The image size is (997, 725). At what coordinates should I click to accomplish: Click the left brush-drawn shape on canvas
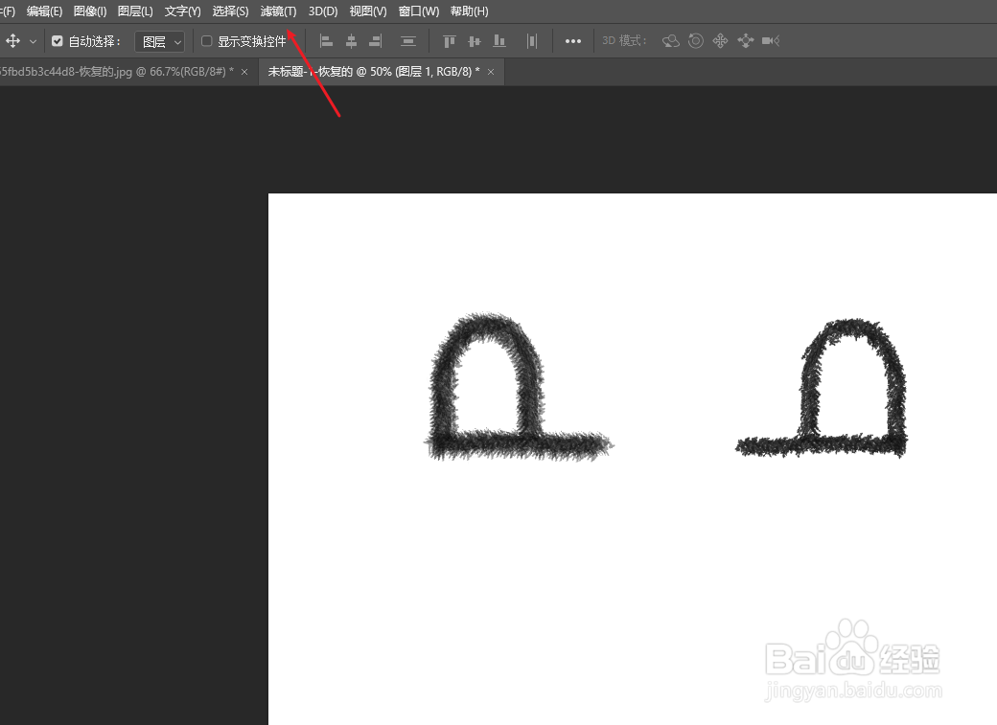tap(519, 387)
